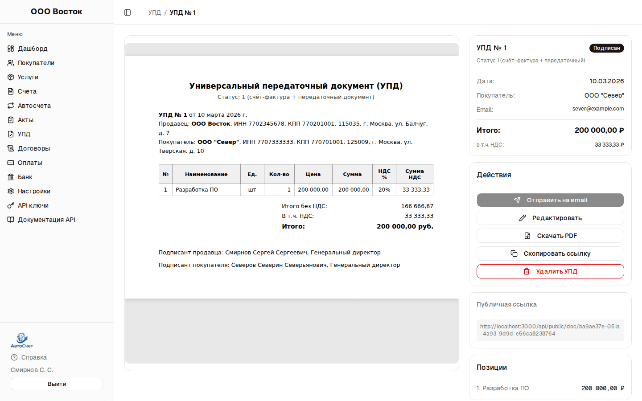The height and width of the screenshot is (401, 642).
Task: Click the Услуги box icon
Action: [11, 77]
